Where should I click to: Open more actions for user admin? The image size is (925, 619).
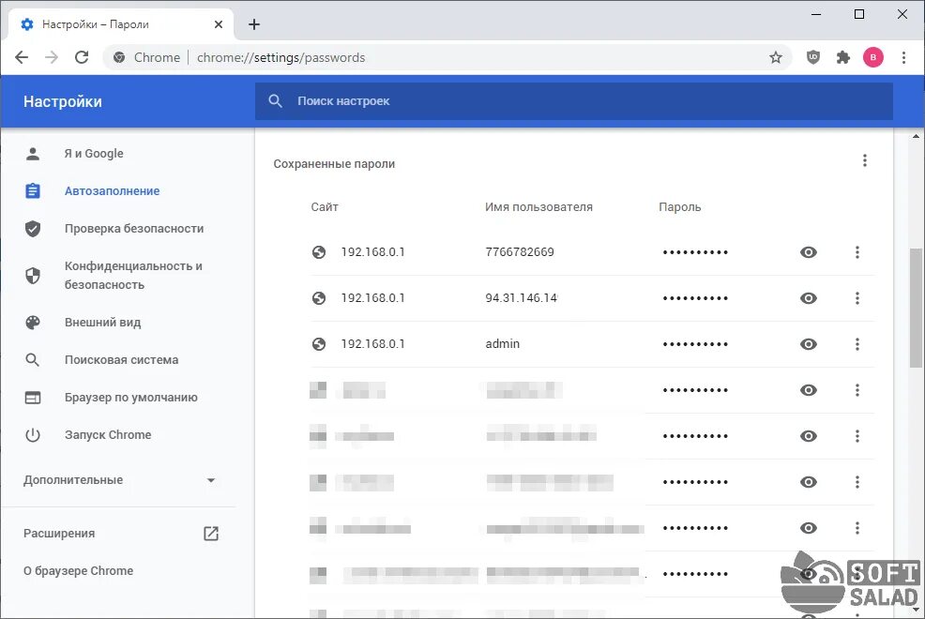[x=857, y=344]
